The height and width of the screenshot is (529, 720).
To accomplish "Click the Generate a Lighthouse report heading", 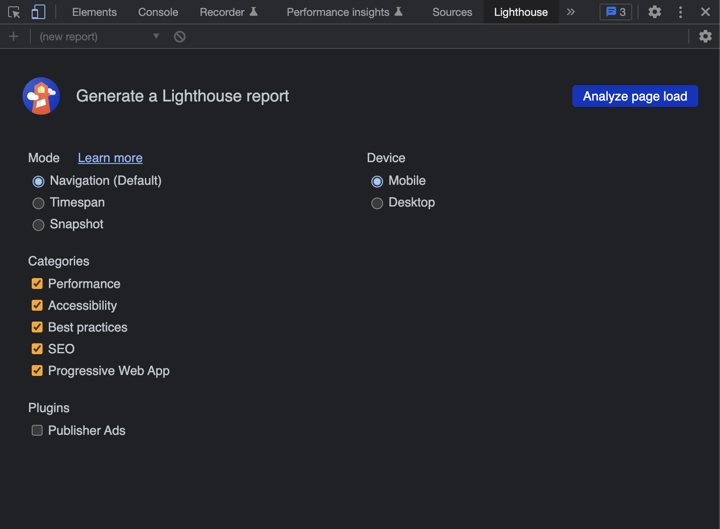I will [x=182, y=96].
